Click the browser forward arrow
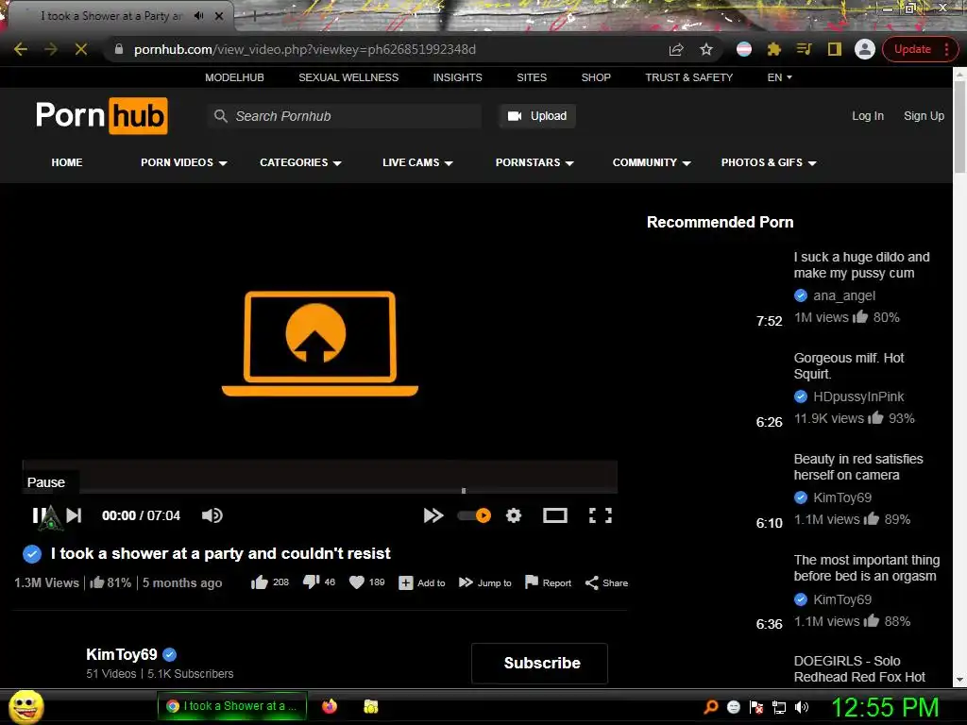The width and height of the screenshot is (967, 725). (x=51, y=49)
